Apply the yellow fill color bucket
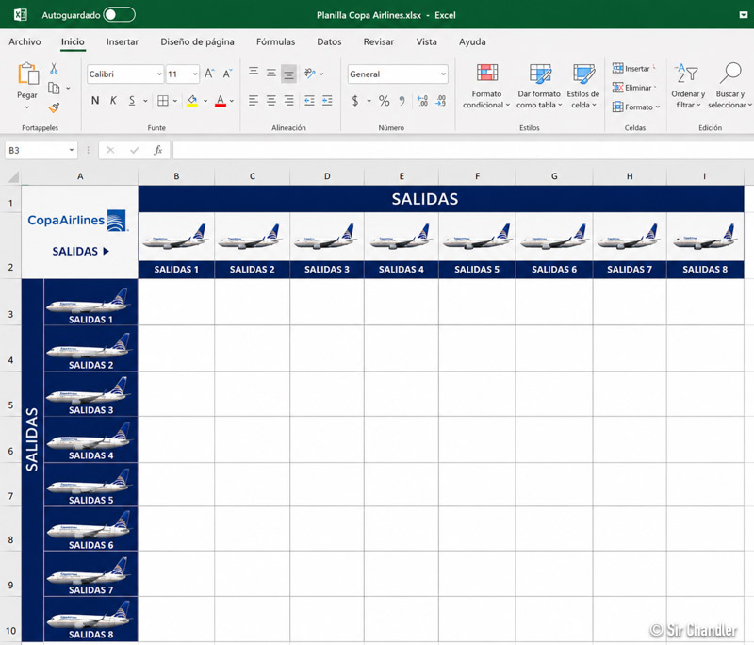The width and height of the screenshot is (754, 645). click(192, 101)
